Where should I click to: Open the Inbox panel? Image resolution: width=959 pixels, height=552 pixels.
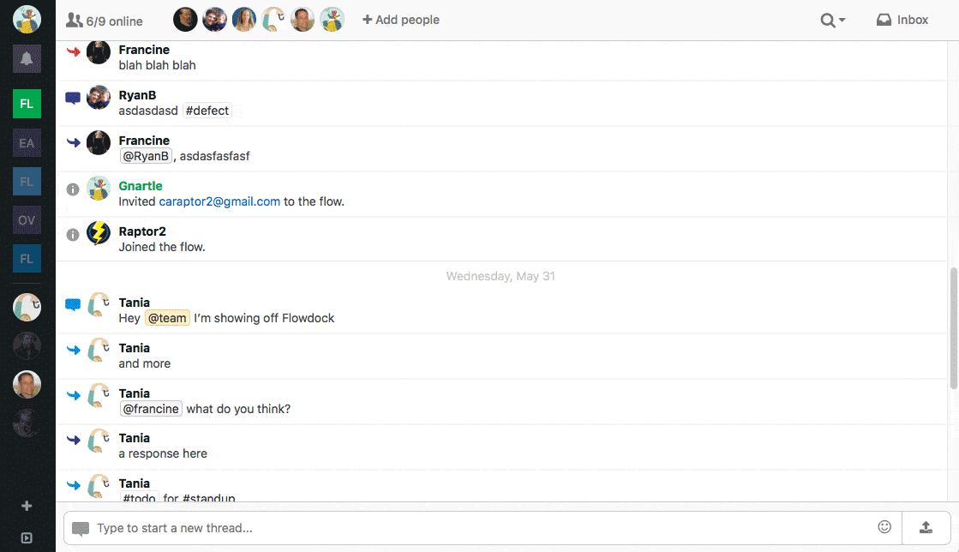pos(902,20)
